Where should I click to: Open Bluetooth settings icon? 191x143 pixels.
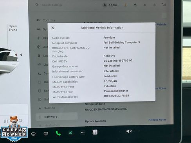[x=155, y=5]
